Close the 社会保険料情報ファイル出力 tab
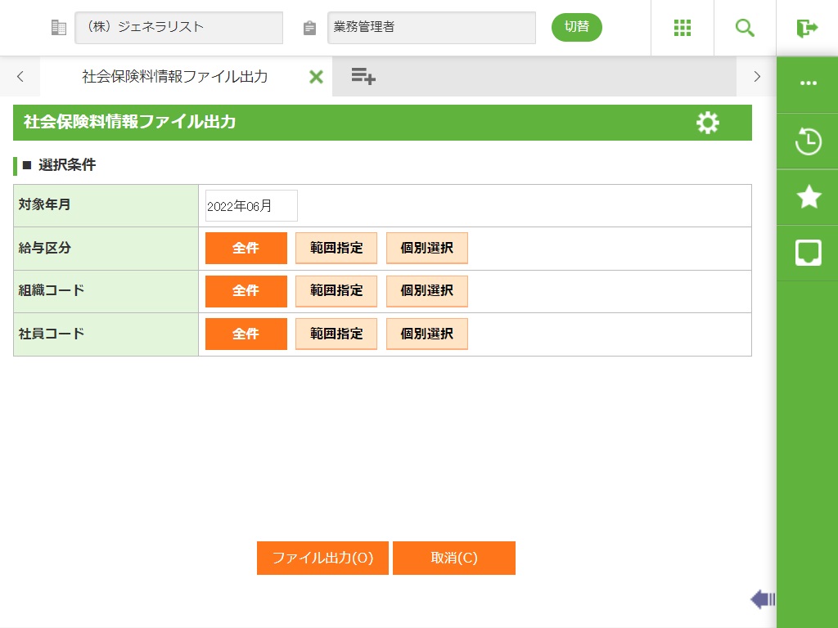 pyautogui.click(x=316, y=77)
